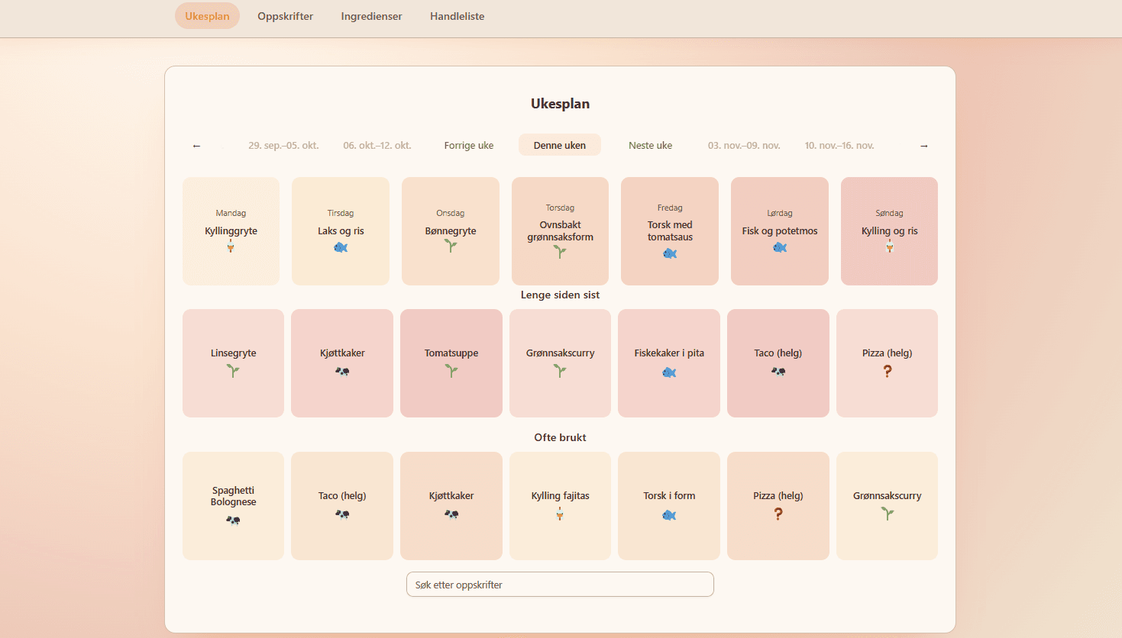
Task: Click the Torsk i form recipe card
Action: point(668,505)
